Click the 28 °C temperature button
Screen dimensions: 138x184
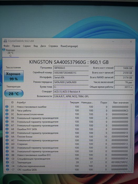(14, 94)
